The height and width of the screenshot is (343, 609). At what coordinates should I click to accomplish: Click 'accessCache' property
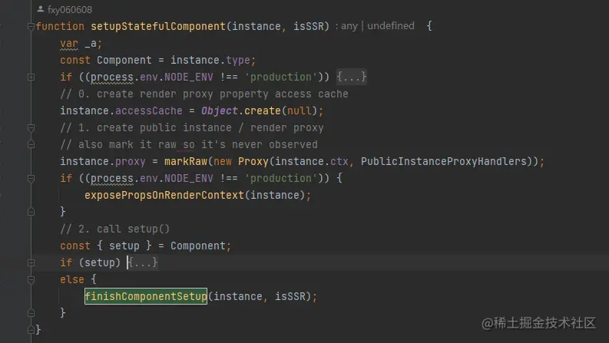149,110
